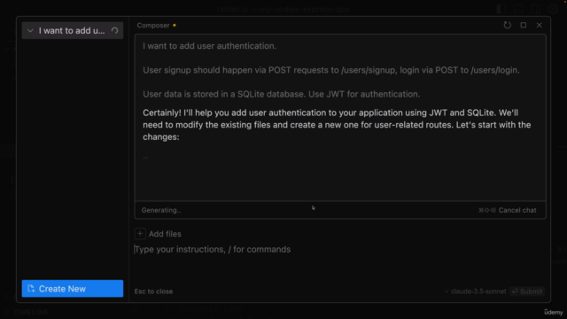Click the 'Esc to close' hint text

(x=153, y=292)
